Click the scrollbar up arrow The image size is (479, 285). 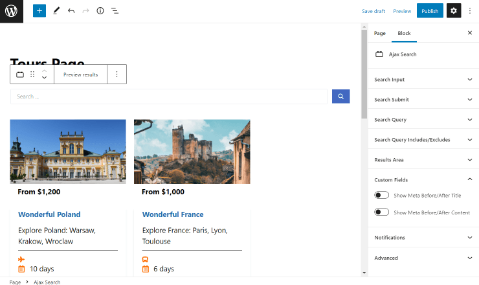pos(364,27)
